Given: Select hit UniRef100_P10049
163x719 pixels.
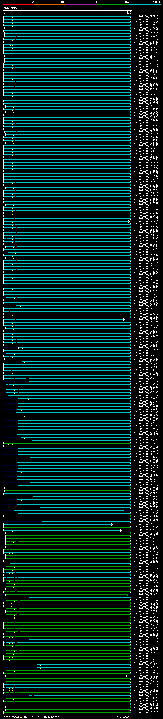Looking at the screenshot, I should coord(146,611).
